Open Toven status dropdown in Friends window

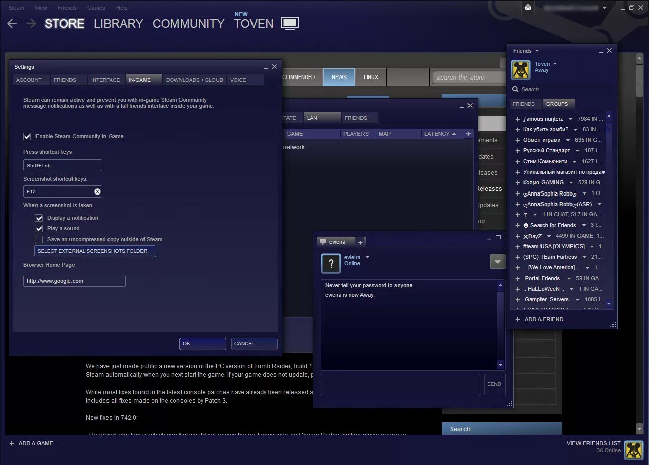coord(555,64)
